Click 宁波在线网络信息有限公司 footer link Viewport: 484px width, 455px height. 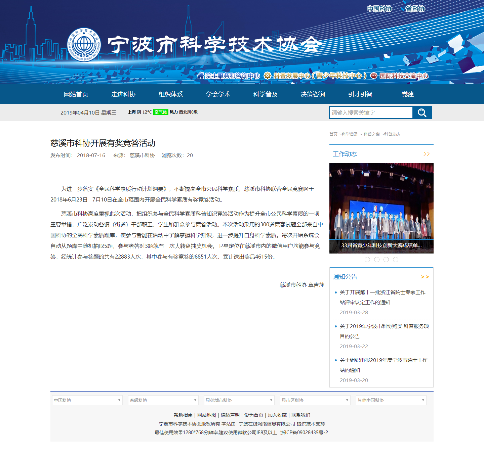[x=267, y=424]
